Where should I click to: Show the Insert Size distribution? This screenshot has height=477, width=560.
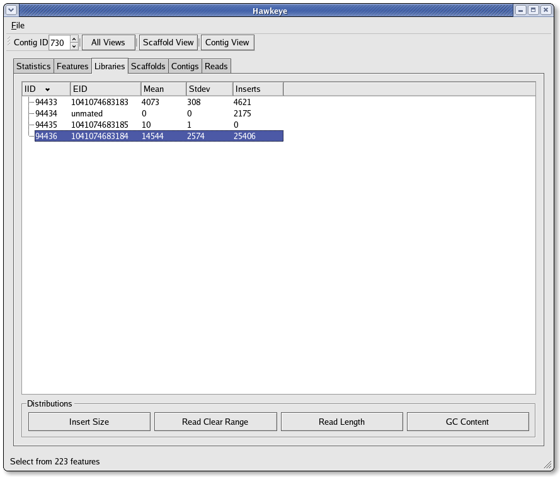pyautogui.click(x=89, y=422)
